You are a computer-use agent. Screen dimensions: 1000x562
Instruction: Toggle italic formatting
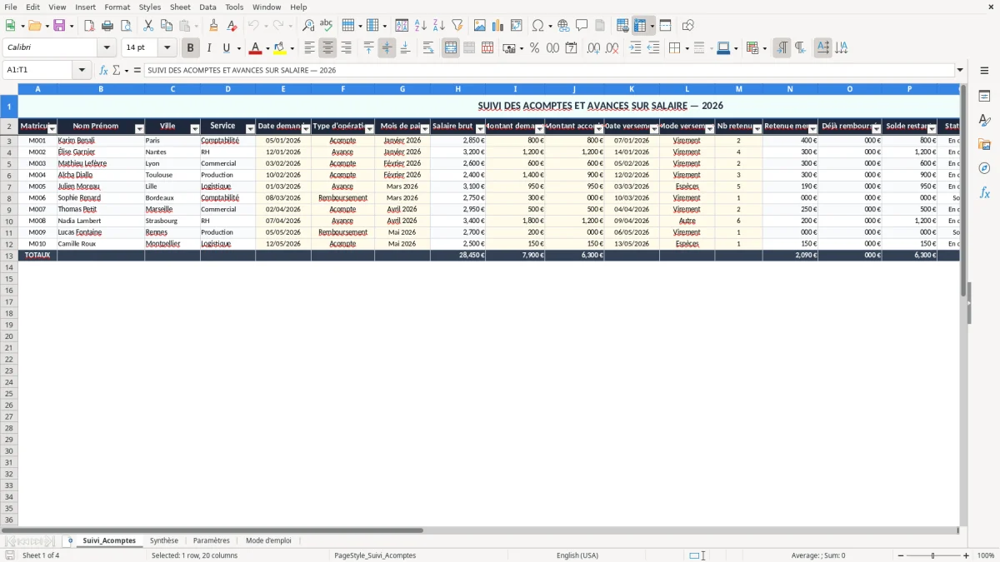(x=209, y=48)
